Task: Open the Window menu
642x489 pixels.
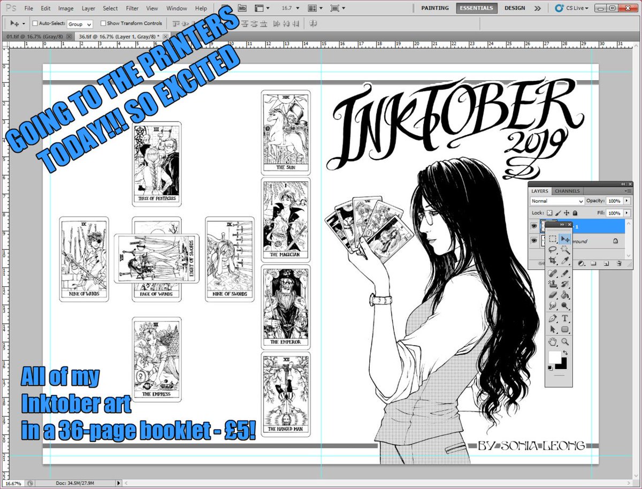Action: tap(177, 8)
